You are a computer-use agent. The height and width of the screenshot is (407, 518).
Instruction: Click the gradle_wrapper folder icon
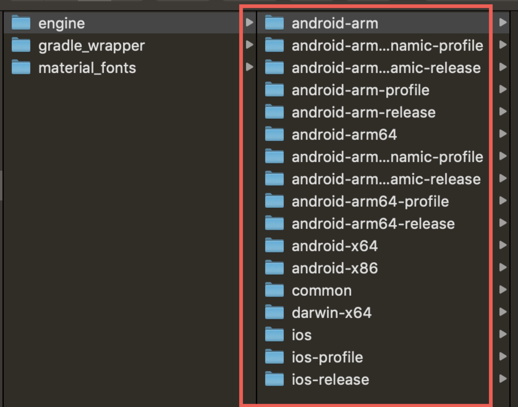pyautogui.click(x=21, y=45)
